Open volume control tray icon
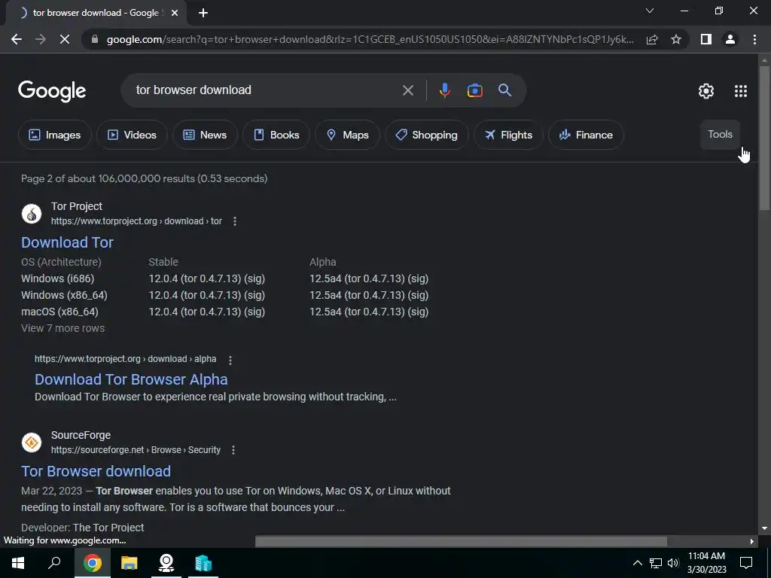 pos(673,563)
